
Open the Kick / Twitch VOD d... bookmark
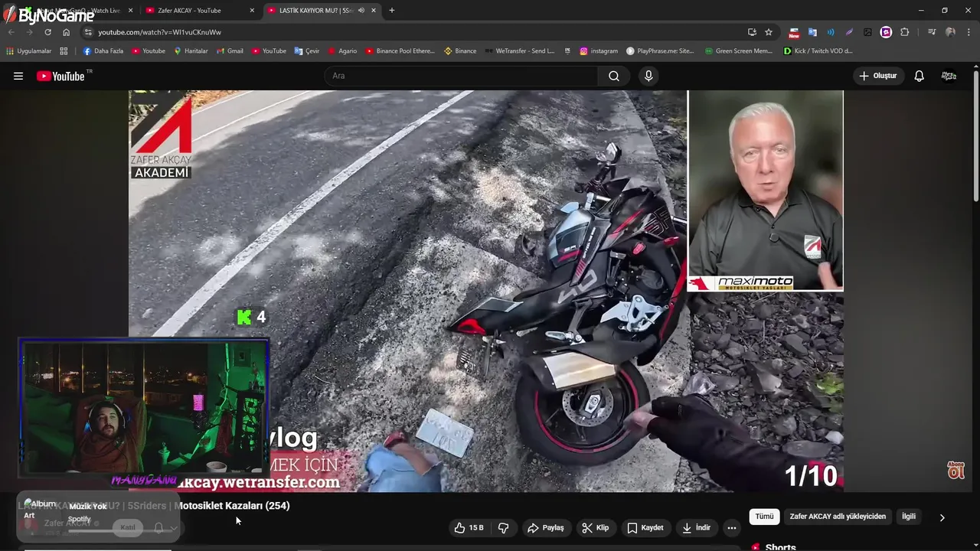click(x=818, y=51)
